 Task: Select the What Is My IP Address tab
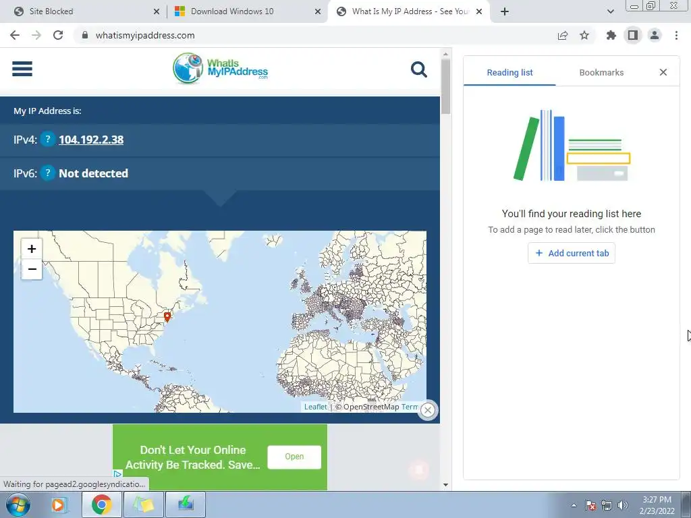tap(410, 11)
